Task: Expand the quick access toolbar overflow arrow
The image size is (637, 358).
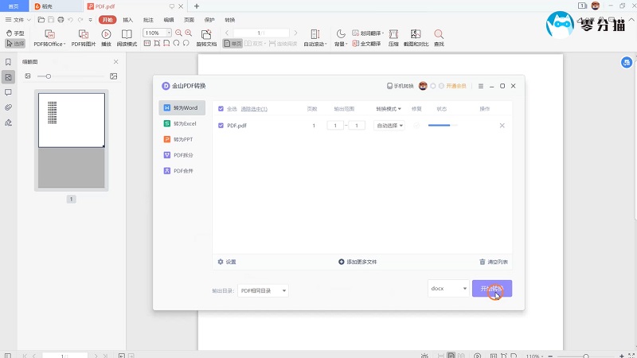Action: click(x=90, y=19)
